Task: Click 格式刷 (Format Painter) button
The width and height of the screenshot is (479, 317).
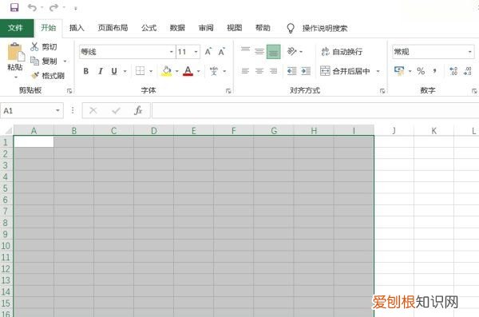Action: pos(48,76)
